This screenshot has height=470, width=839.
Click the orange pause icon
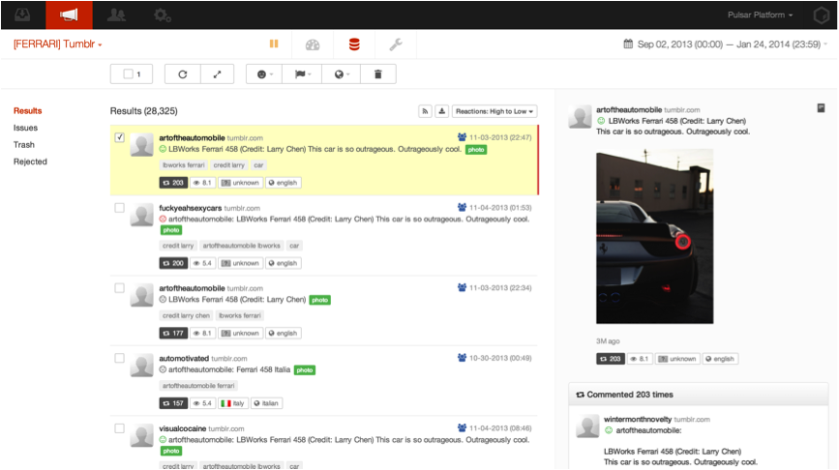tap(274, 44)
